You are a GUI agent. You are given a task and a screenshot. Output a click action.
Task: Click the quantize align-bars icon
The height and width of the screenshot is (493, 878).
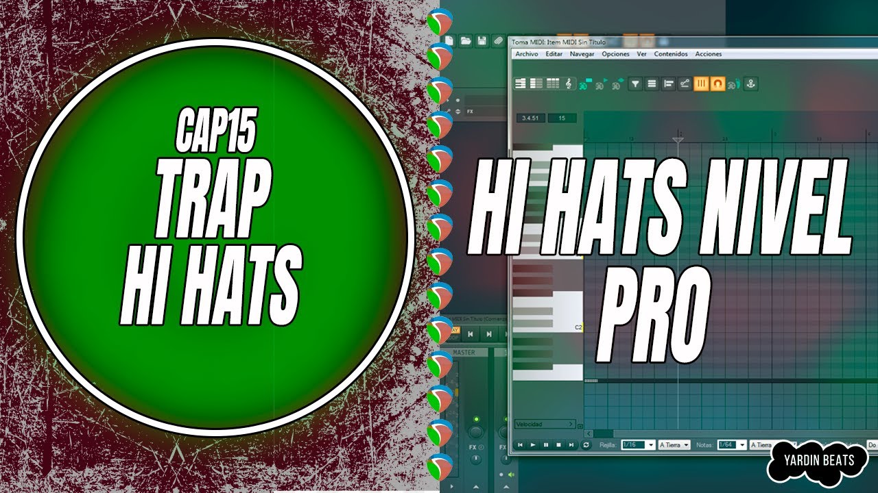668,84
